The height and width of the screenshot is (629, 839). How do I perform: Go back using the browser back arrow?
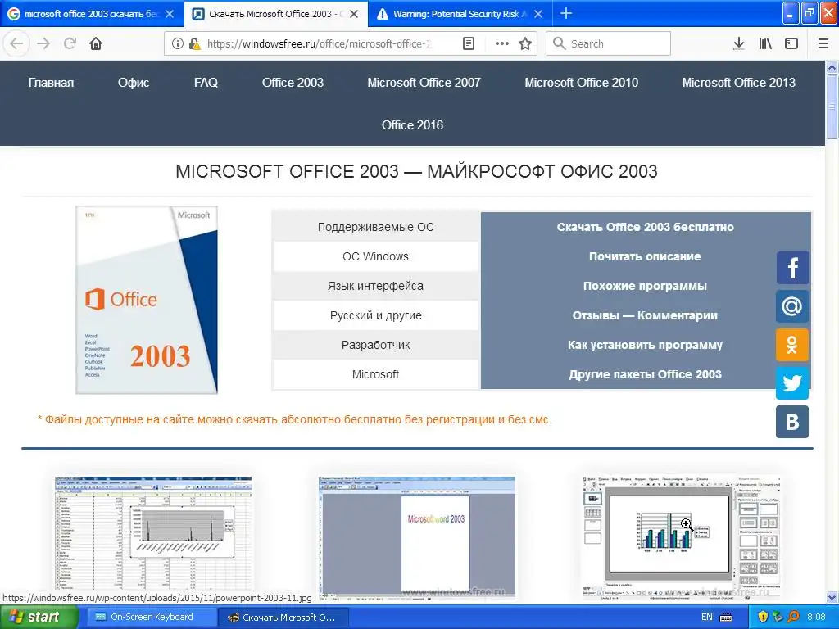coord(16,43)
